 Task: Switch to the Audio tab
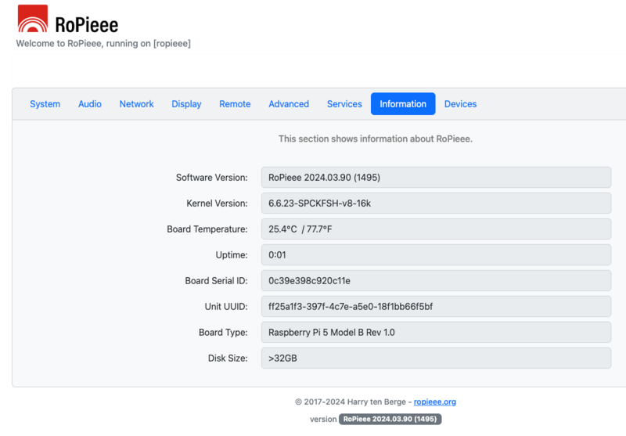[90, 104]
